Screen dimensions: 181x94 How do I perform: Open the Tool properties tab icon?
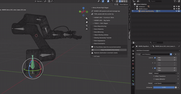(x=133, y=47)
